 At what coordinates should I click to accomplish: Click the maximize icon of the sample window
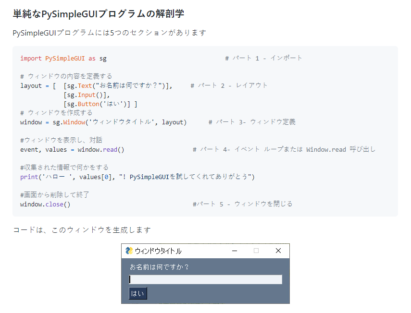[256, 251]
